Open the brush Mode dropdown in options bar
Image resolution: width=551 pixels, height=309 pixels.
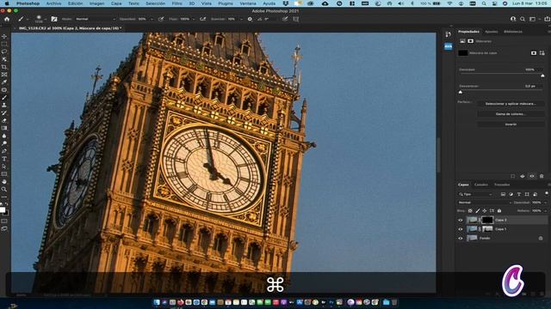(x=96, y=19)
